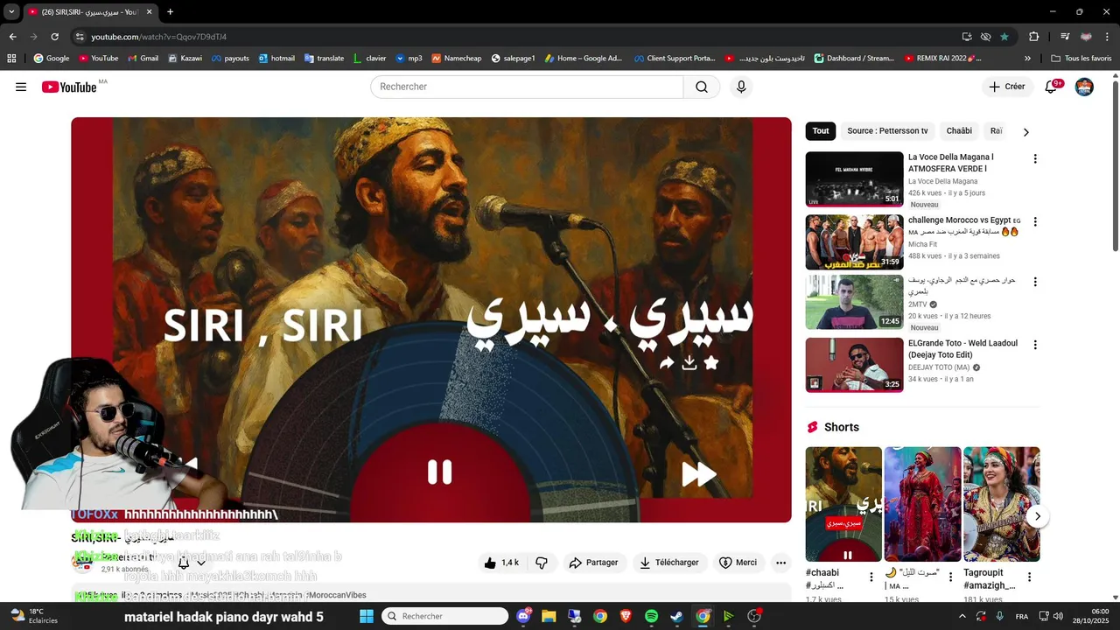Image resolution: width=1120 pixels, height=630 pixels.
Task: Expand channel notification chevron dropdown
Action: [x=201, y=563]
